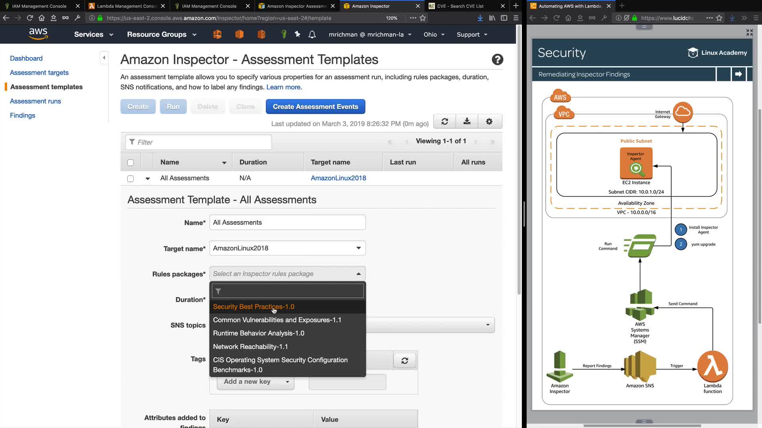The height and width of the screenshot is (428, 762).
Task: Choose Network Reachability-1.1 rules package
Action: click(250, 347)
